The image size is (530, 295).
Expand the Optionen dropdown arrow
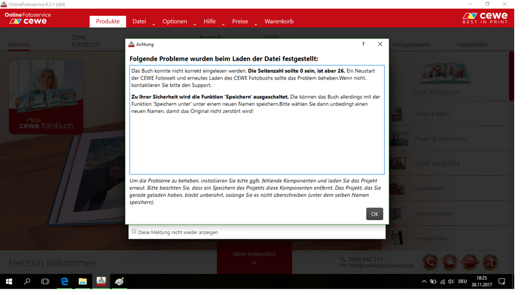pyautogui.click(x=195, y=24)
